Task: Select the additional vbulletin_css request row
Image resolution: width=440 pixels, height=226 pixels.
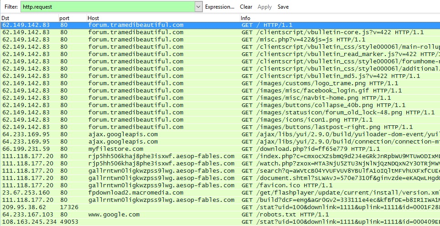Action: click(220, 69)
